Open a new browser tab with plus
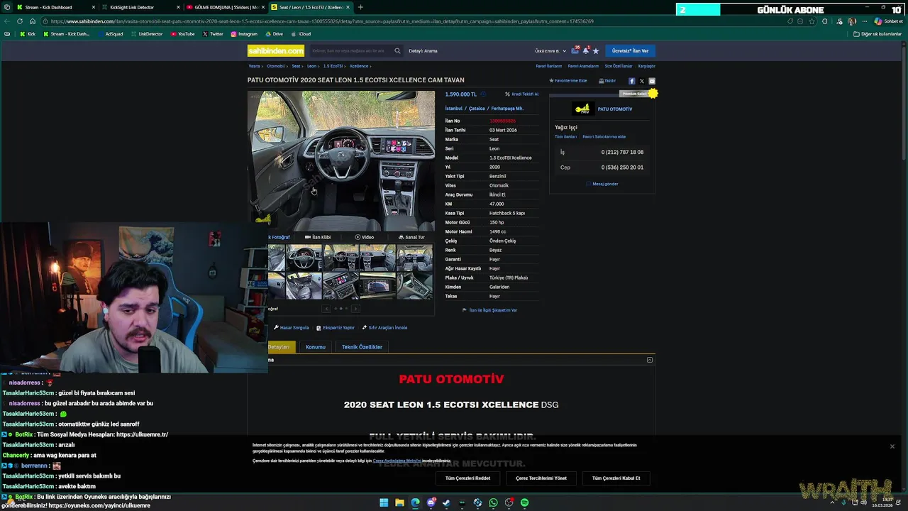908x511 pixels. click(x=360, y=7)
